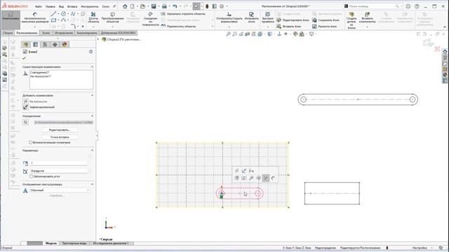The width and height of the screenshot is (449, 252).
Task: Click the Rebuild traffic-light icon
Action: click(x=207, y=6)
